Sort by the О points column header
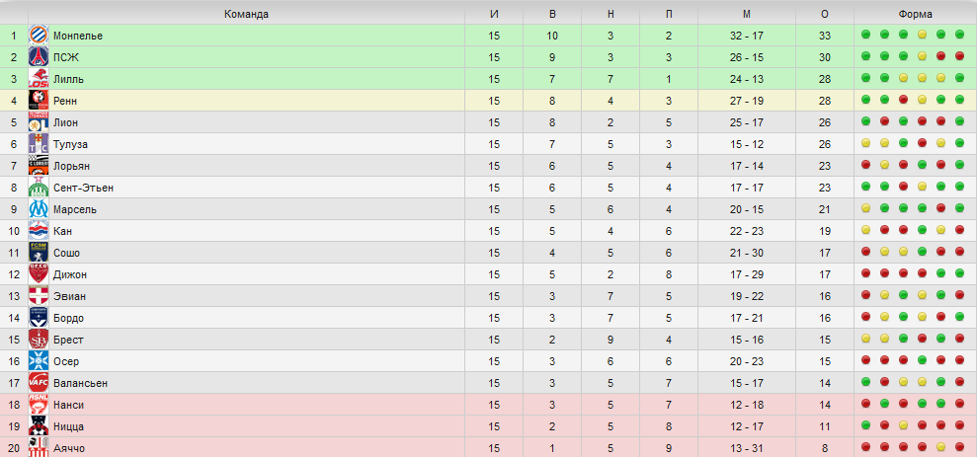Image resolution: width=977 pixels, height=457 pixels. click(x=825, y=14)
